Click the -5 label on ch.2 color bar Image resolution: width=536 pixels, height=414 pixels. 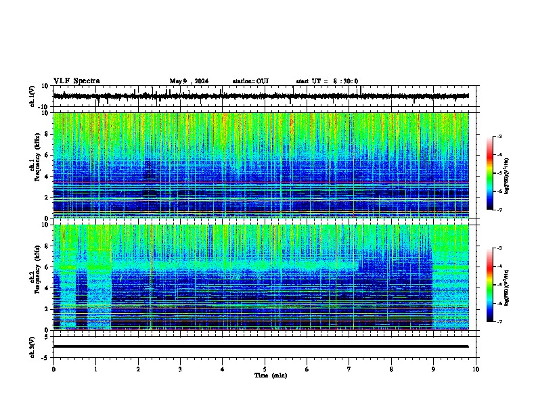tap(499, 285)
